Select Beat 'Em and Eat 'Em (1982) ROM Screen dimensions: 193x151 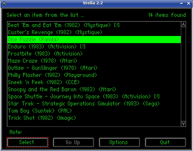(94, 25)
